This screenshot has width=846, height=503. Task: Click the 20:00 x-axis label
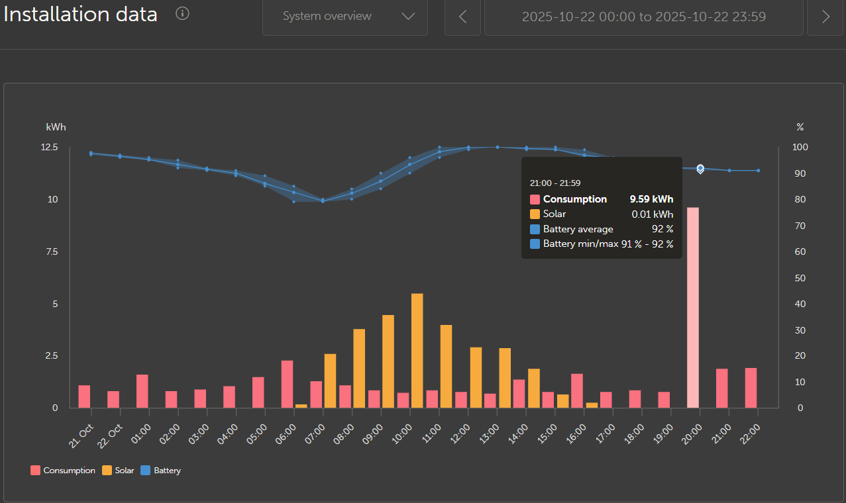point(690,433)
